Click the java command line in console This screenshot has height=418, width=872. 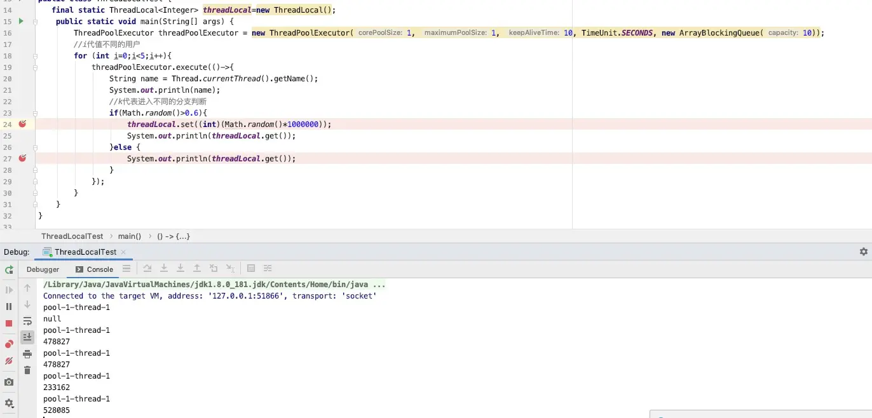[x=214, y=285]
